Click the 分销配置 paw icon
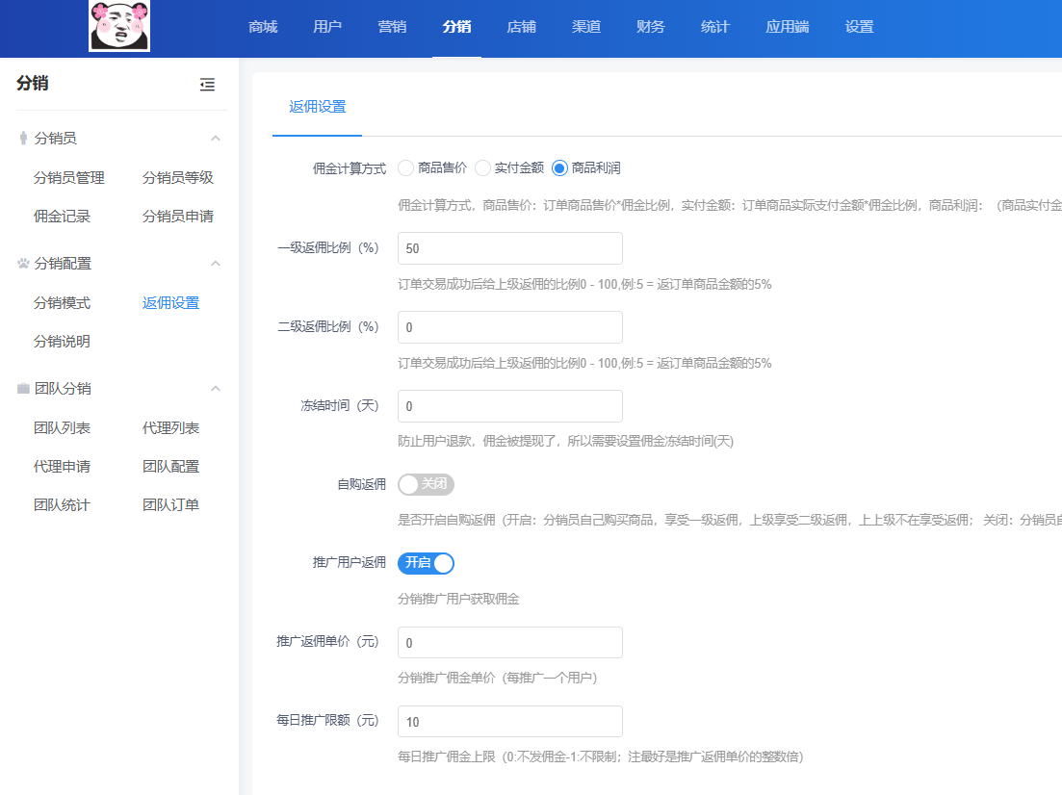 point(23,264)
